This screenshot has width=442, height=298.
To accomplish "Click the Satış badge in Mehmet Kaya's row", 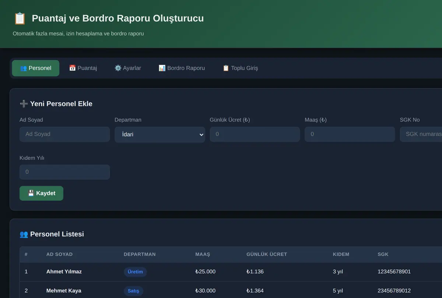I will pos(133,291).
